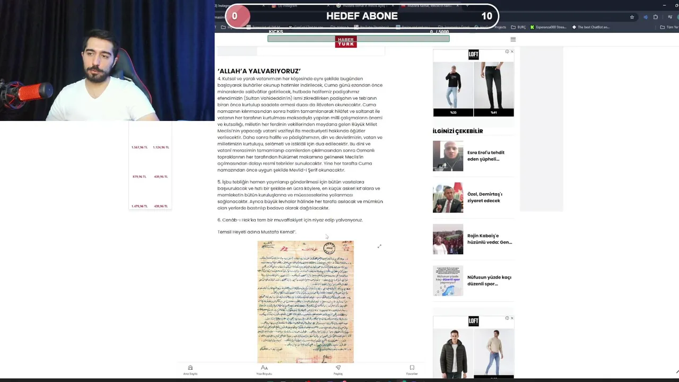Click the LOFT logo on the top ad
The image size is (679, 382).
[x=474, y=54]
